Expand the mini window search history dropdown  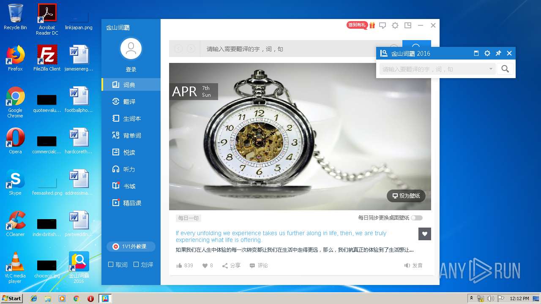pos(491,69)
